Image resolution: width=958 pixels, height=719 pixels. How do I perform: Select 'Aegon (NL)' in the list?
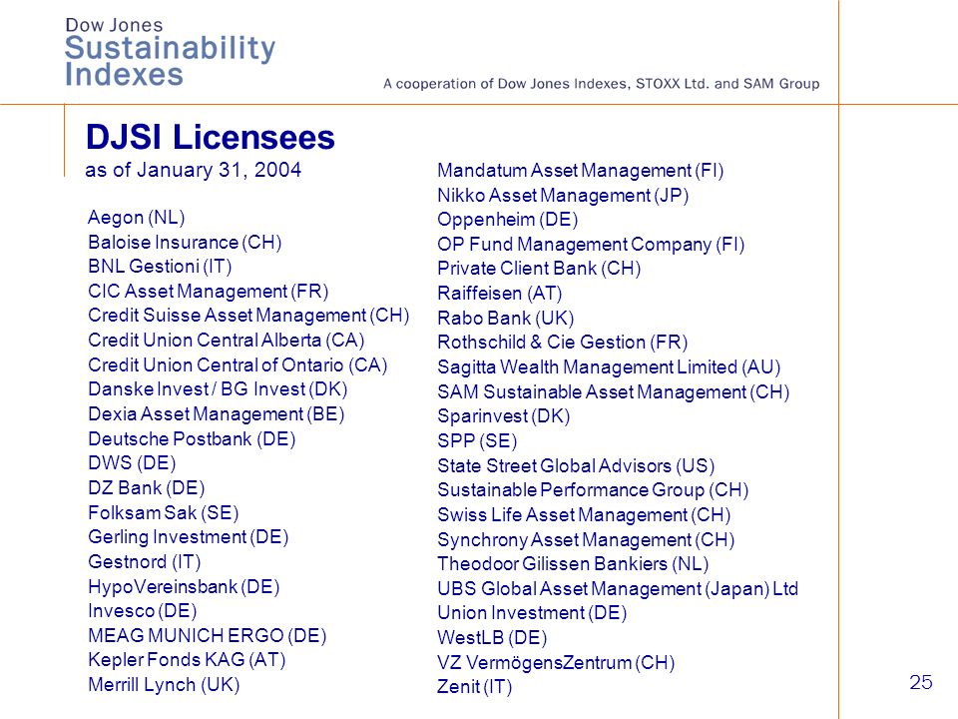pos(137,218)
